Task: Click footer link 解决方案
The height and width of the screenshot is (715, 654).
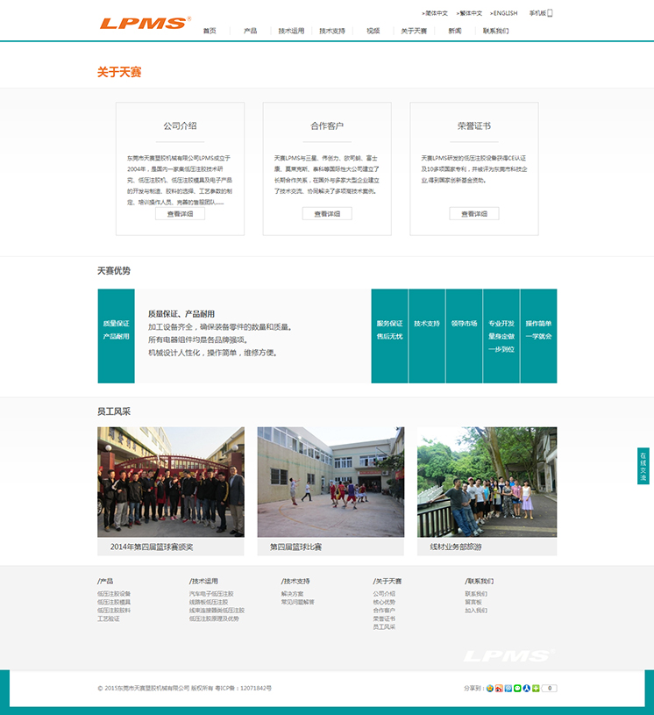Action: point(292,594)
